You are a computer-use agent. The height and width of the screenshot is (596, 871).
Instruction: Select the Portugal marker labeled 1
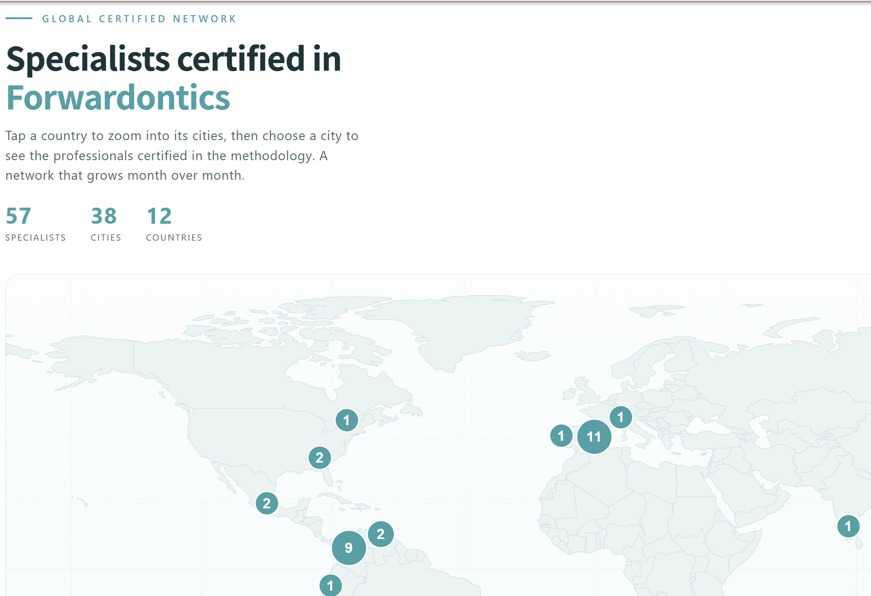[x=561, y=436]
